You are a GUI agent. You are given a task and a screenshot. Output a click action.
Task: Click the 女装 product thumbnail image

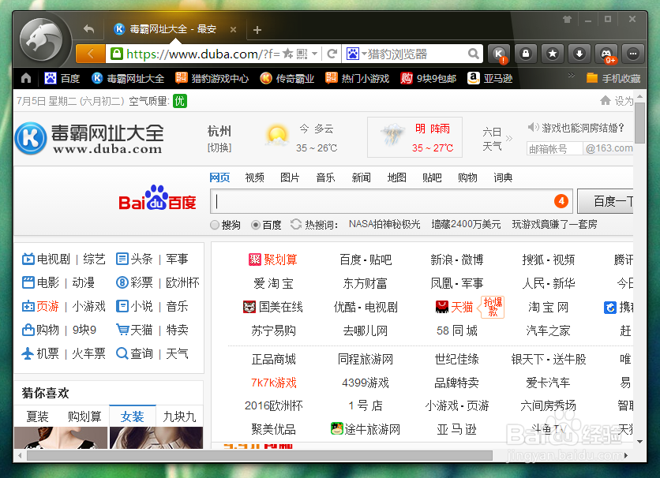tap(156, 438)
